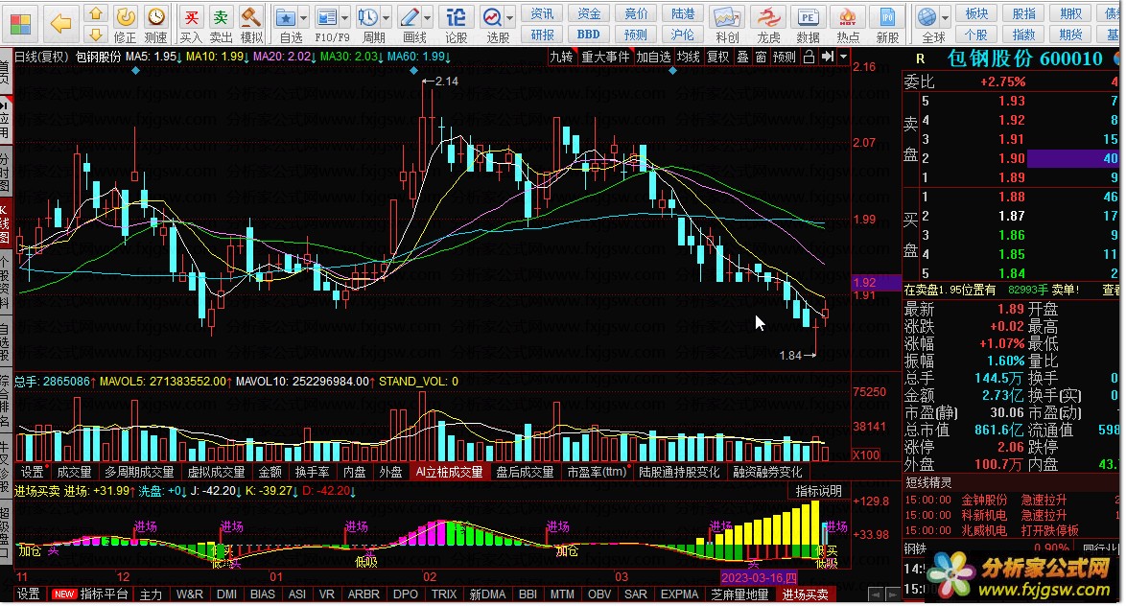Click 金钟股份 in short-term alerts list

point(984,500)
